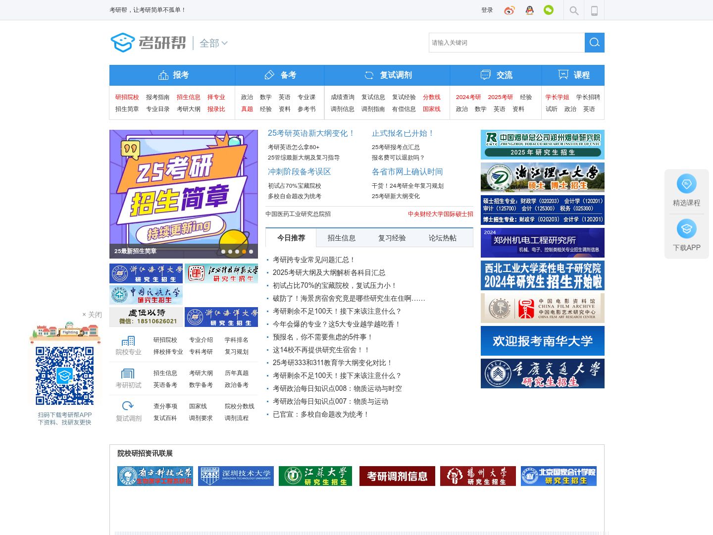The width and height of the screenshot is (713, 535).
Task: Click the 考研帮 APP QR code image
Action: tap(65, 375)
